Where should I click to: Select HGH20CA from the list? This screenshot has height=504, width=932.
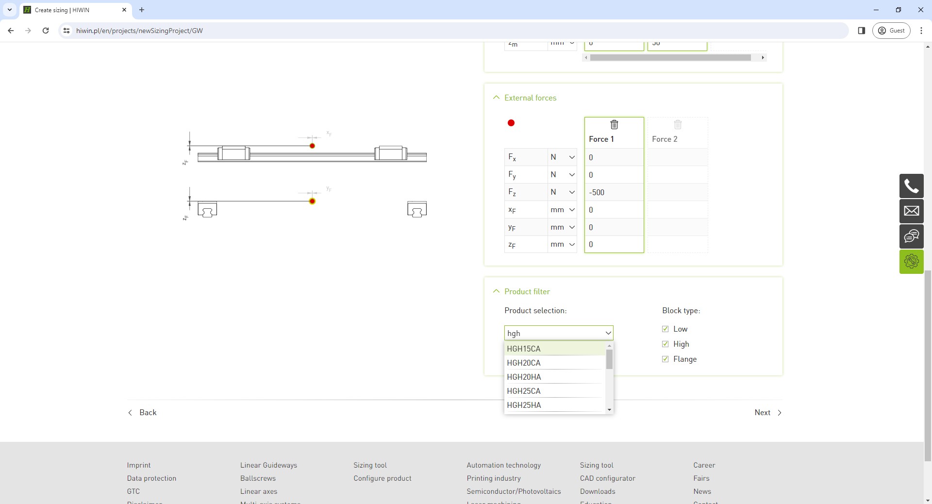(x=555, y=363)
